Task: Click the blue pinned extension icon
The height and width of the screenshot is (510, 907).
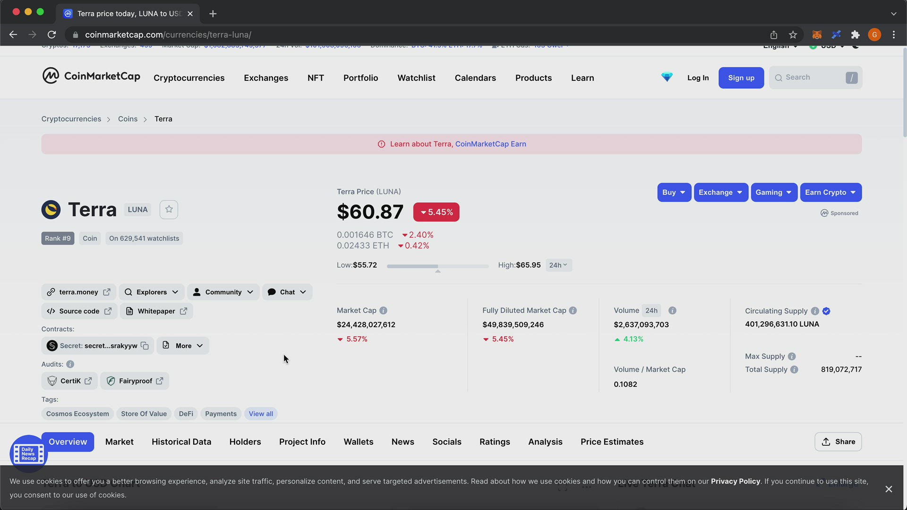Action: click(x=836, y=35)
